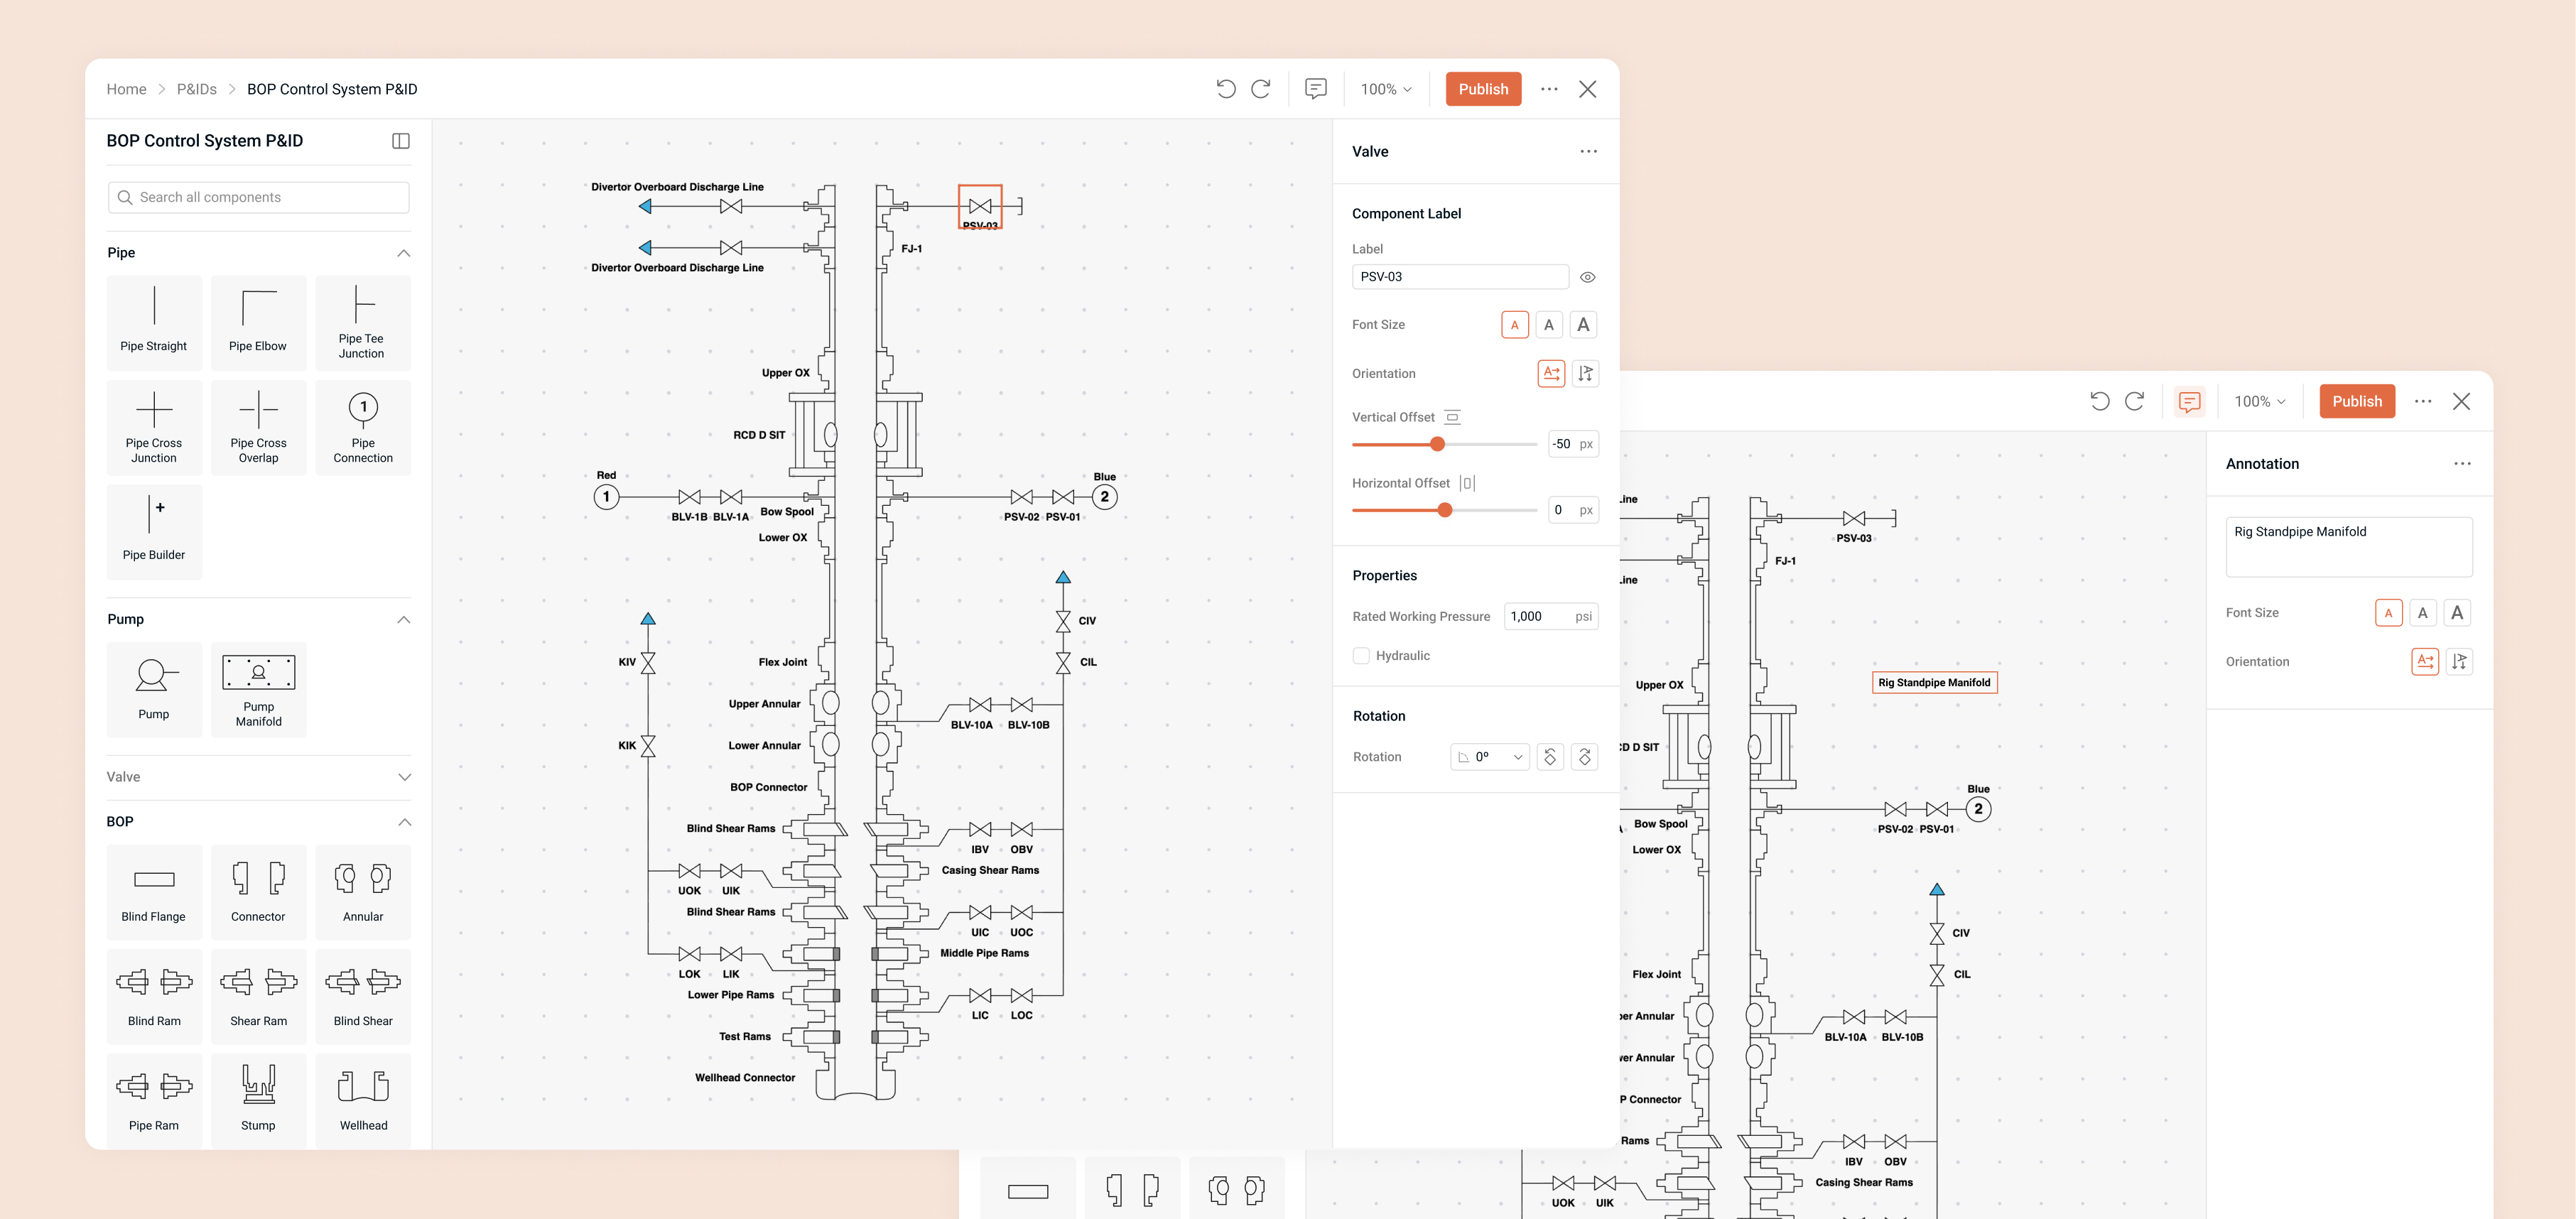Collapse the Pipe section
This screenshot has height=1219, width=2576.
point(404,253)
